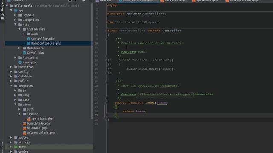The width and height of the screenshot is (273, 153).
Task: Click the Controller.php class file icon
Action: tap(29, 39)
